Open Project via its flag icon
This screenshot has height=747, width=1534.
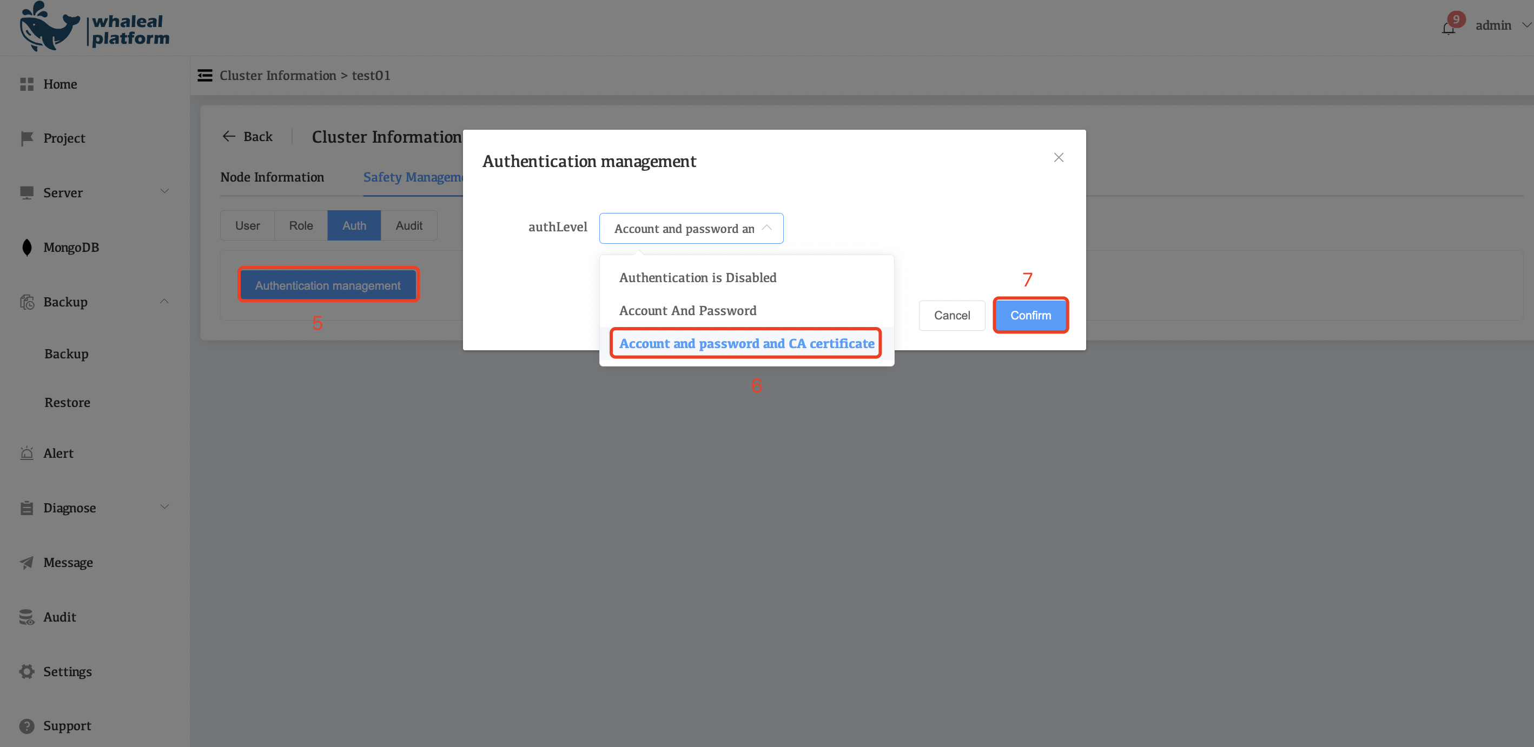pos(27,137)
